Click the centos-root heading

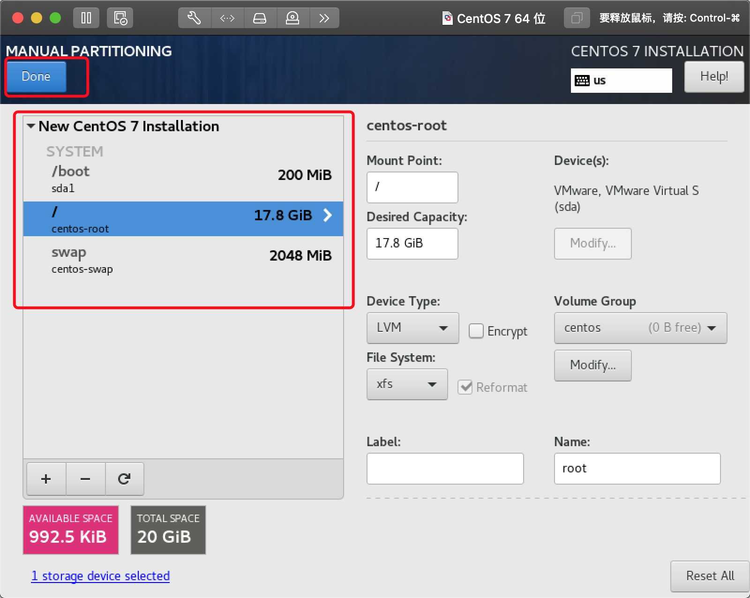coord(406,126)
